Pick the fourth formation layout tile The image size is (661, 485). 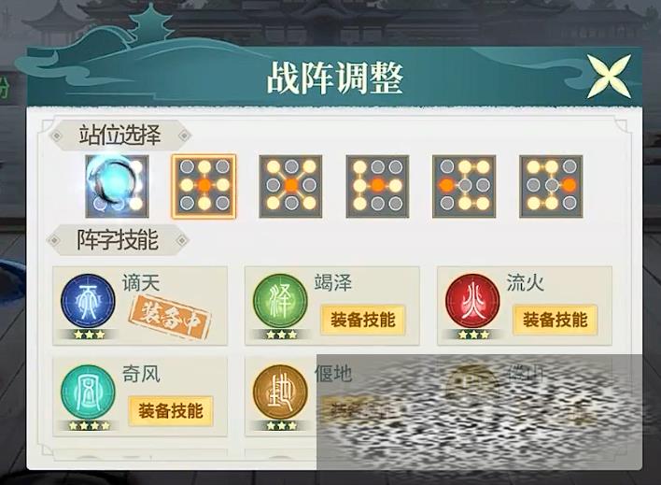378,186
